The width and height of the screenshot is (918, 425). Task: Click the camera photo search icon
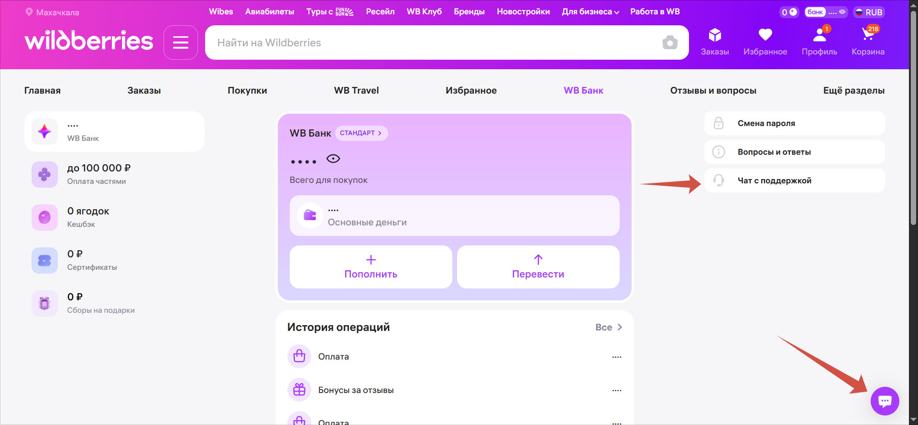670,42
